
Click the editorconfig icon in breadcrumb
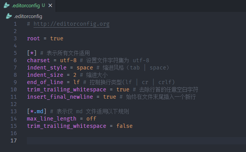tap(9, 16)
